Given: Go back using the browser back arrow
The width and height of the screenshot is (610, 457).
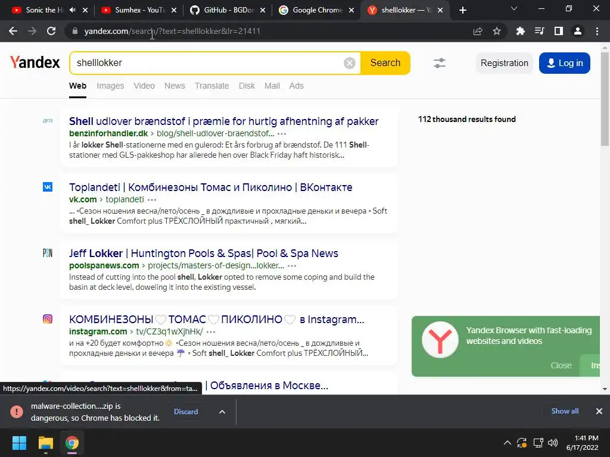Looking at the screenshot, I should (x=13, y=31).
